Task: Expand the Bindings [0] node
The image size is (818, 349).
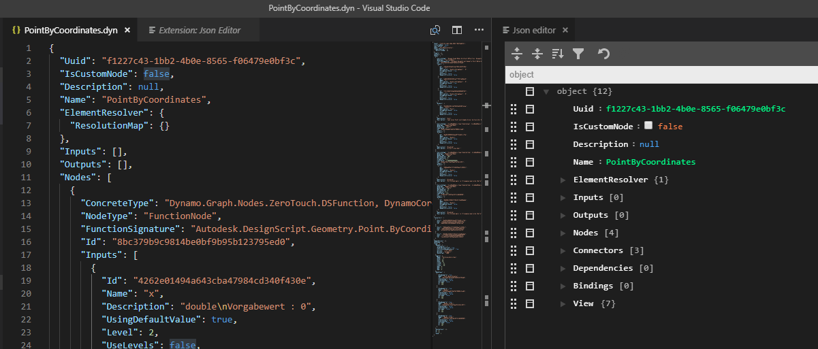Action: [x=563, y=286]
